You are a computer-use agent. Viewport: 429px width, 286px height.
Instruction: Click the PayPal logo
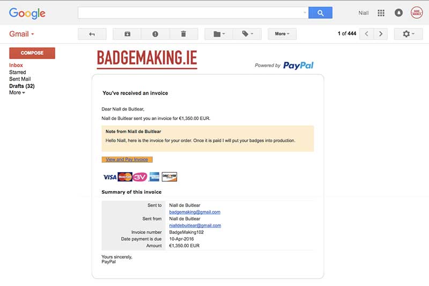tap(298, 65)
